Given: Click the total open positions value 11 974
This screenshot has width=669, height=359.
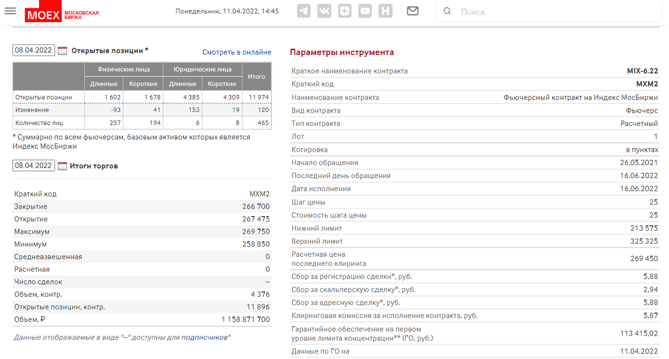Looking at the screenshot, I should (259, 97).
